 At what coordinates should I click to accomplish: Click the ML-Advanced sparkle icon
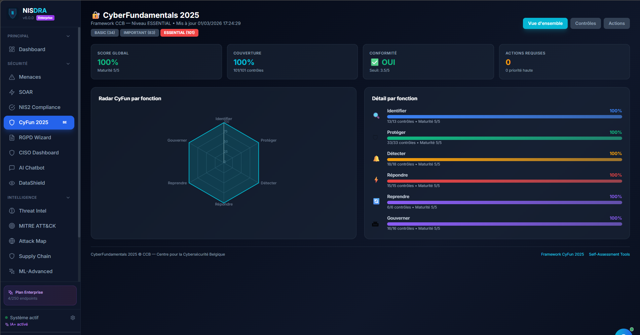point(12,271)
